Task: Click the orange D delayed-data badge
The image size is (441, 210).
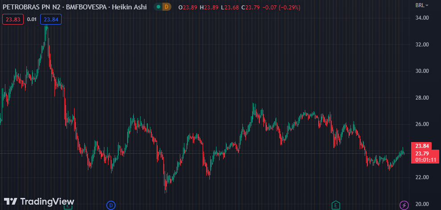Action: tap(166, 7)
